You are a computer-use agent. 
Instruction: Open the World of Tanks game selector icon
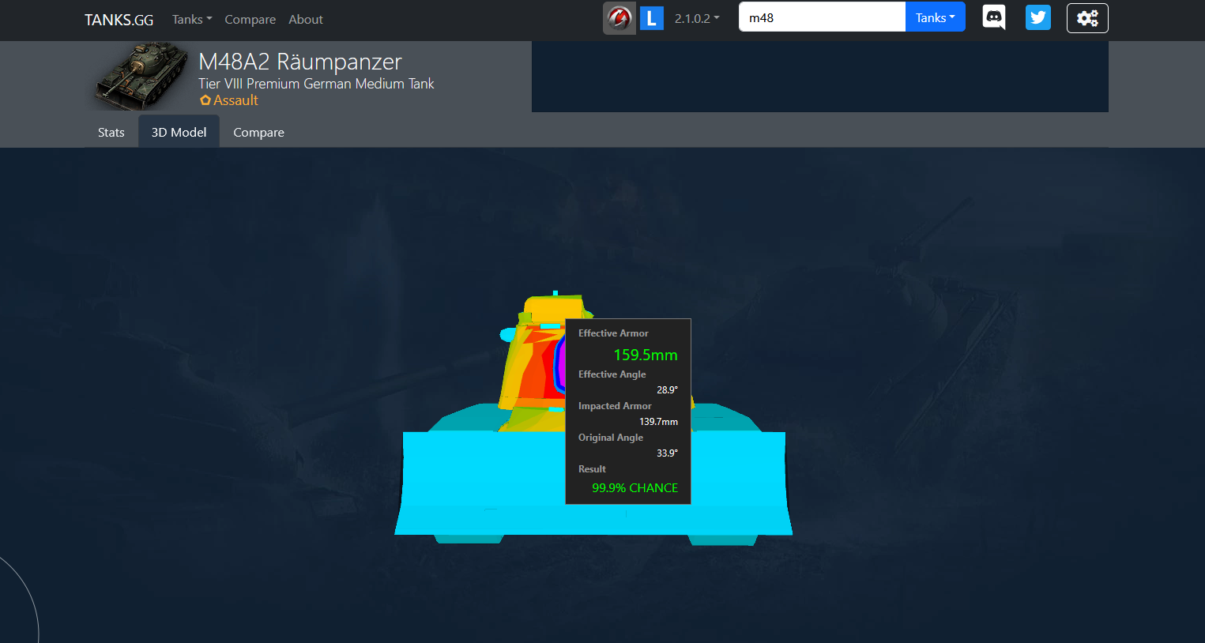click(619, 18)
